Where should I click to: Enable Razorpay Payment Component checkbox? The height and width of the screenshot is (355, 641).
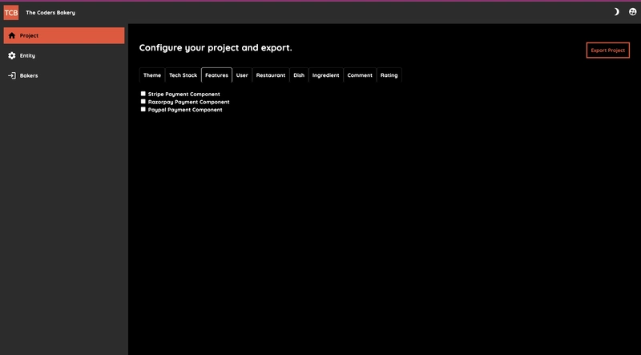[143, 102]
